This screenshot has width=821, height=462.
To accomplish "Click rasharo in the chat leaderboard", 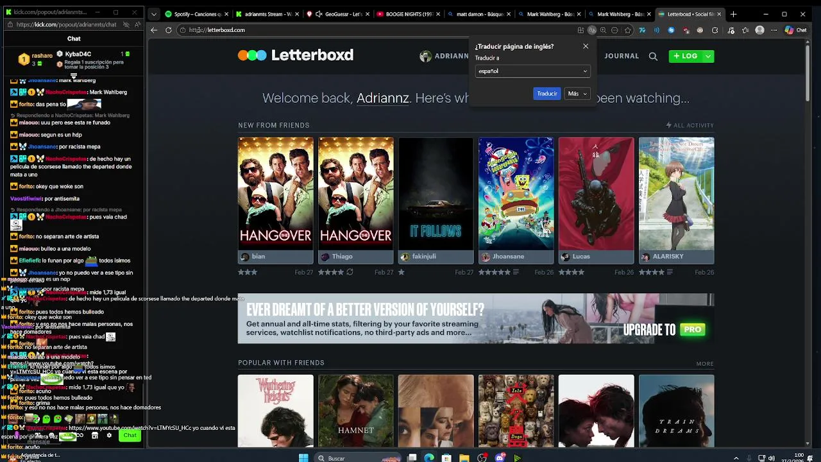I will (x=42, y=56).
